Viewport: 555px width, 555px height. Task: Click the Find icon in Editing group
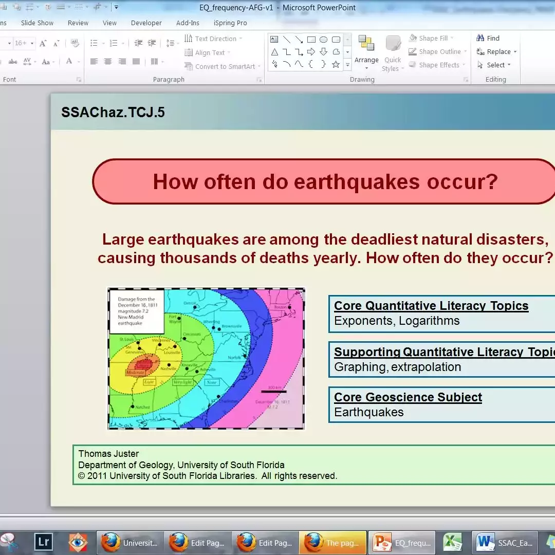488,38
